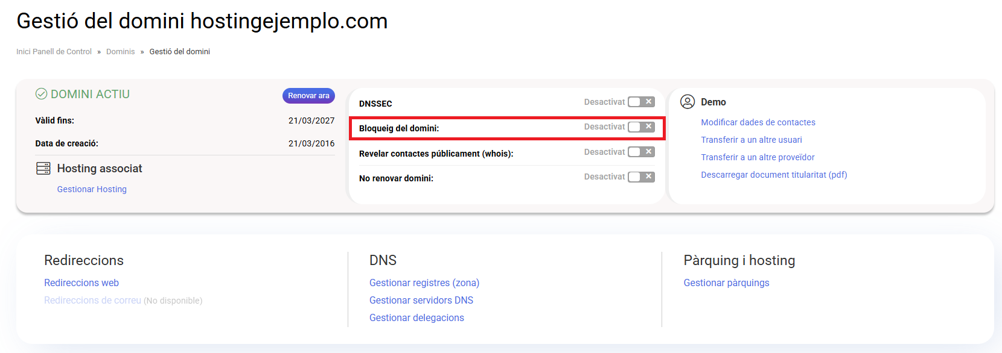Open Gestionar pàrquings link

coord(726,283)
